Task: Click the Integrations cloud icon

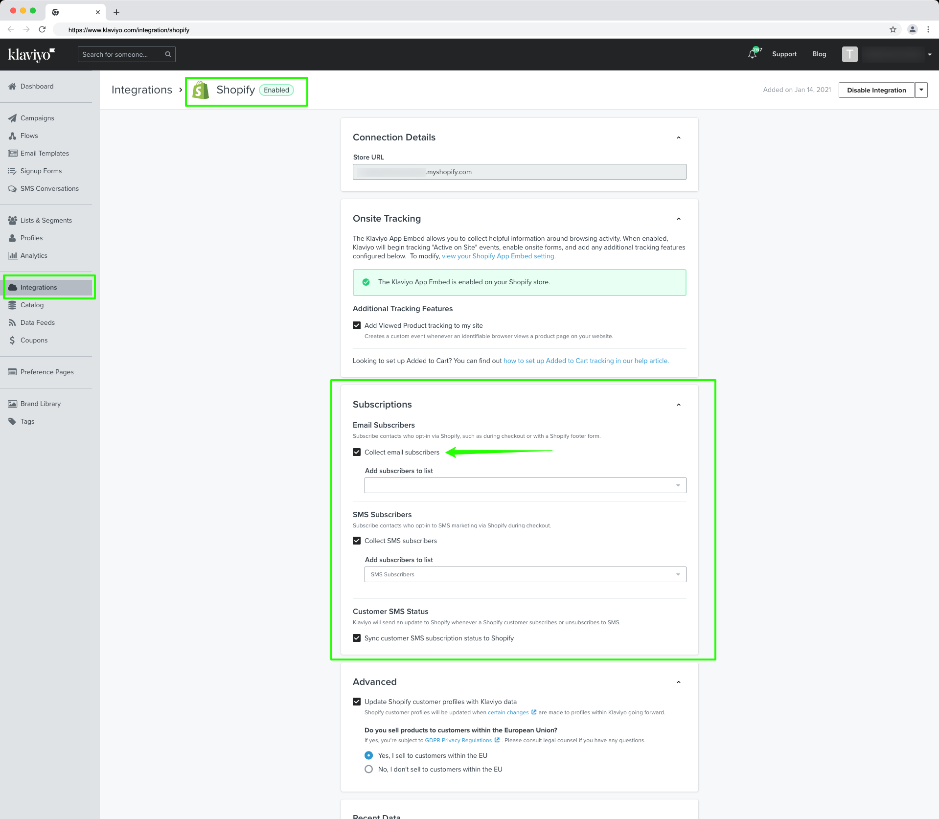Action: [12, 287]
